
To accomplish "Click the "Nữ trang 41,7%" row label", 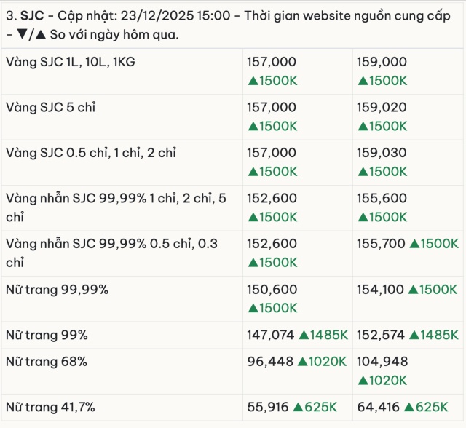I will (50, 407).
